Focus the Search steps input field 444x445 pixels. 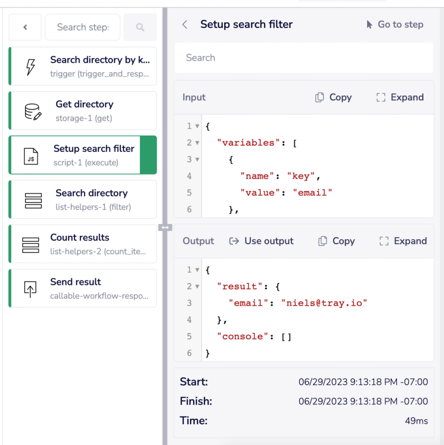pos(82,27)
